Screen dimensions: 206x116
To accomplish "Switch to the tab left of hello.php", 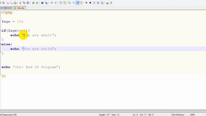I will coord(8,8).
